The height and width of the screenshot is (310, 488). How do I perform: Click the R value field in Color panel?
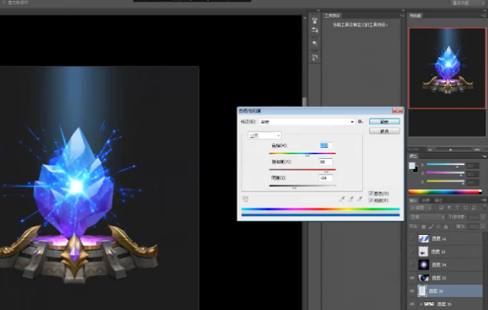472,166
